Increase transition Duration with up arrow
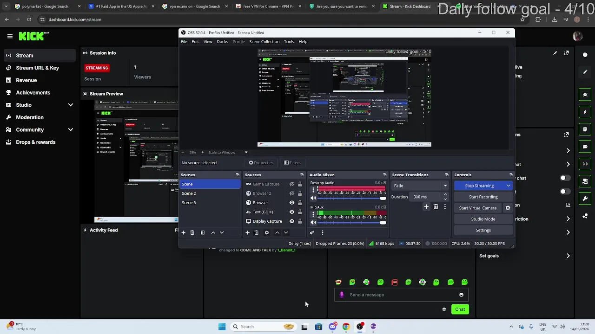Image resolution: width=595 pixels, height=334 pixels. tap(445, 194)
